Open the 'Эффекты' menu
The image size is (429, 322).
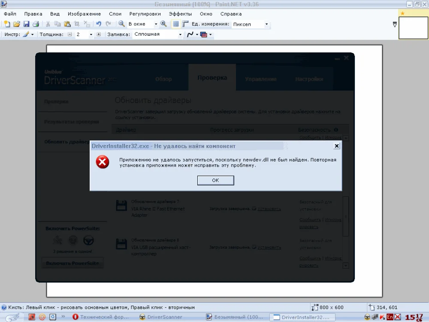(x=180, y=14)
